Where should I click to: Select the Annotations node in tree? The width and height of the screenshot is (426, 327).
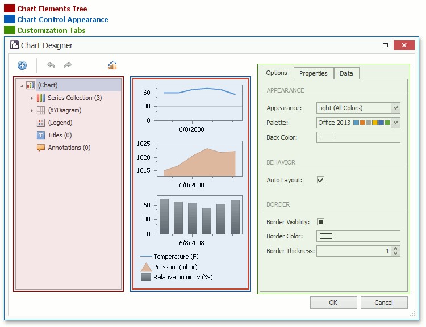coord(68,148)
